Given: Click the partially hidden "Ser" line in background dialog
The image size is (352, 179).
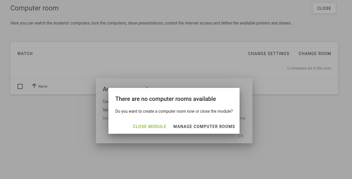Looking at the screenshot, I should 105,110.
